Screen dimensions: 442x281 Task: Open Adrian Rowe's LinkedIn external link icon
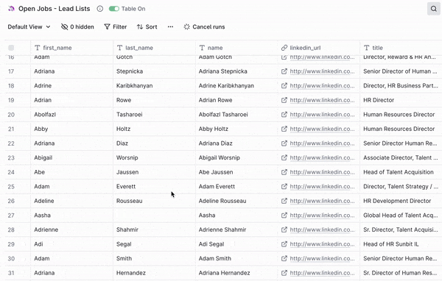[x=284, y=100]
